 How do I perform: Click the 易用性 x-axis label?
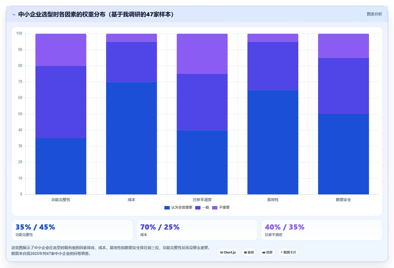click(x=273, y=200)
